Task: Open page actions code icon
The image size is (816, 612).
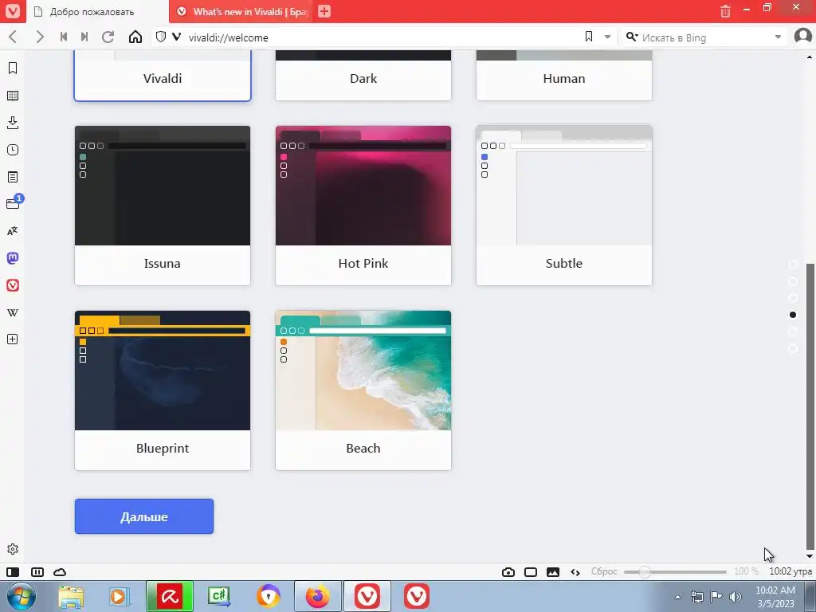Action: [575, 572]
